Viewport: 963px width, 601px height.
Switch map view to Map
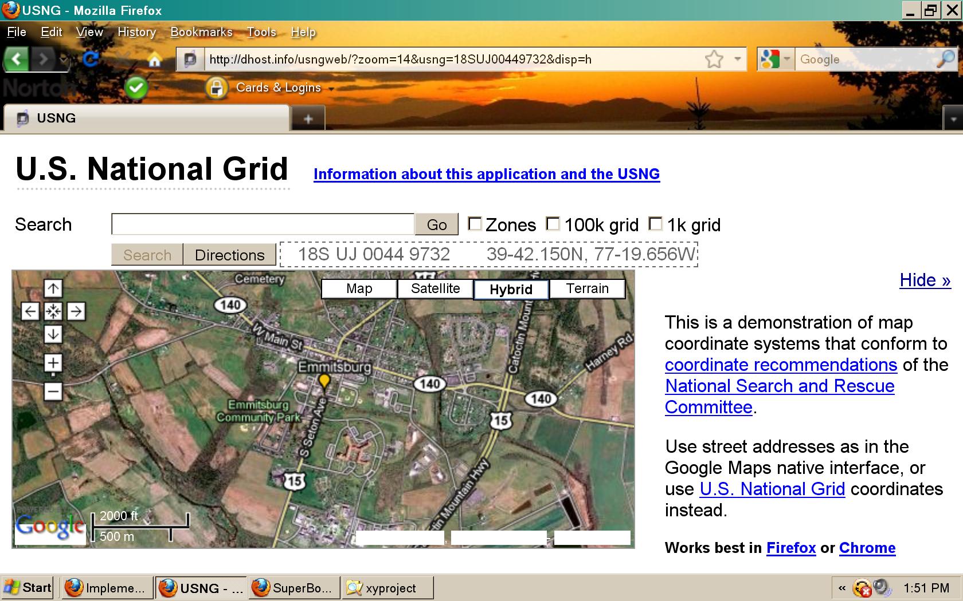(359, 288)
